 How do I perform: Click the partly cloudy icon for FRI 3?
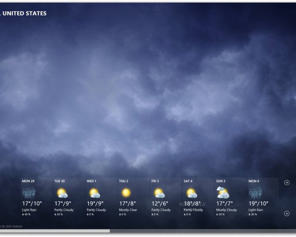click(x=158, y=193)
